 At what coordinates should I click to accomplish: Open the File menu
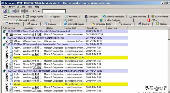tap(4, 7)
